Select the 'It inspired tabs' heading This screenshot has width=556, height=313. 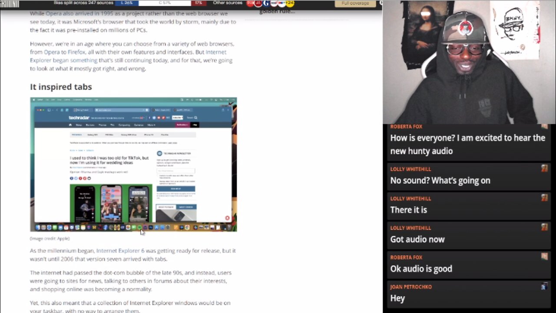click(61, 87)
